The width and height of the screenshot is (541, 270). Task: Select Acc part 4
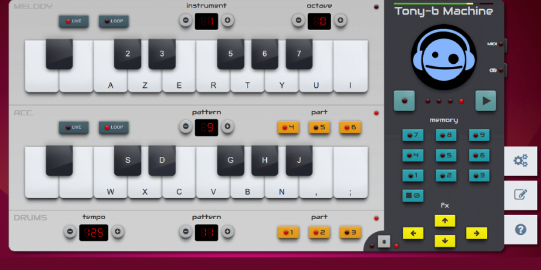click(x=288, y=127)
